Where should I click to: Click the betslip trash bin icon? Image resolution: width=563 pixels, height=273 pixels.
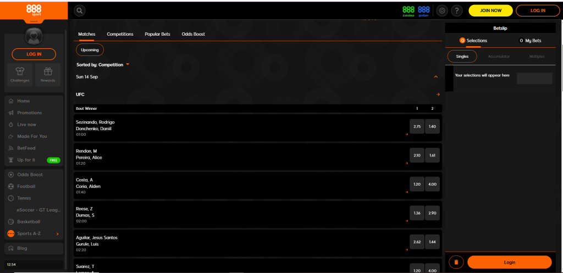tap(456, 262)
